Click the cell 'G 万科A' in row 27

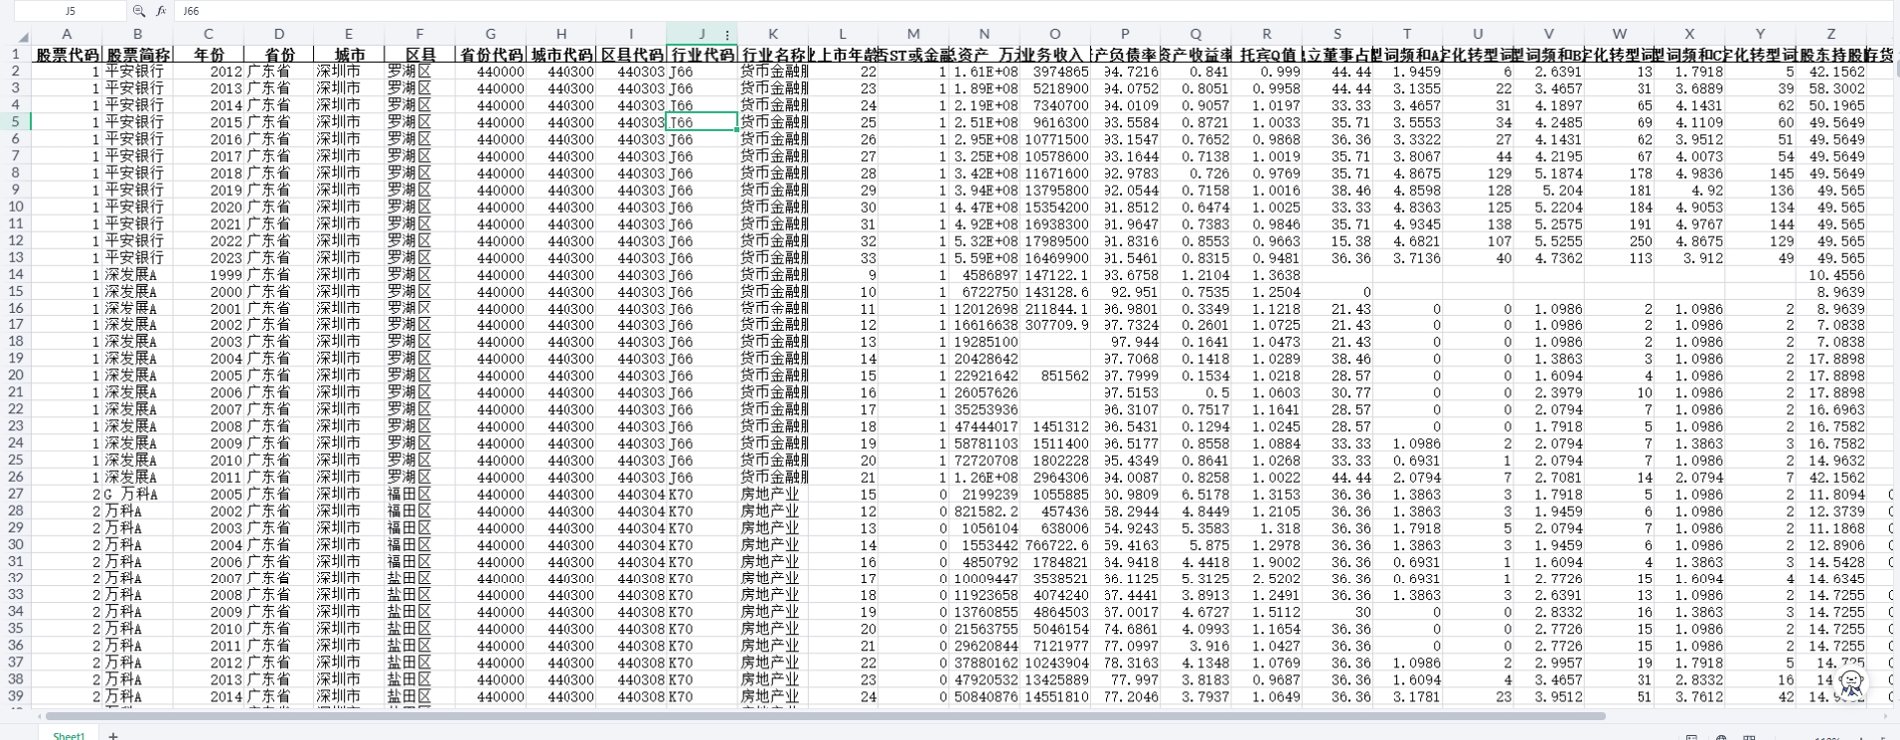click(x=137, y=494)
